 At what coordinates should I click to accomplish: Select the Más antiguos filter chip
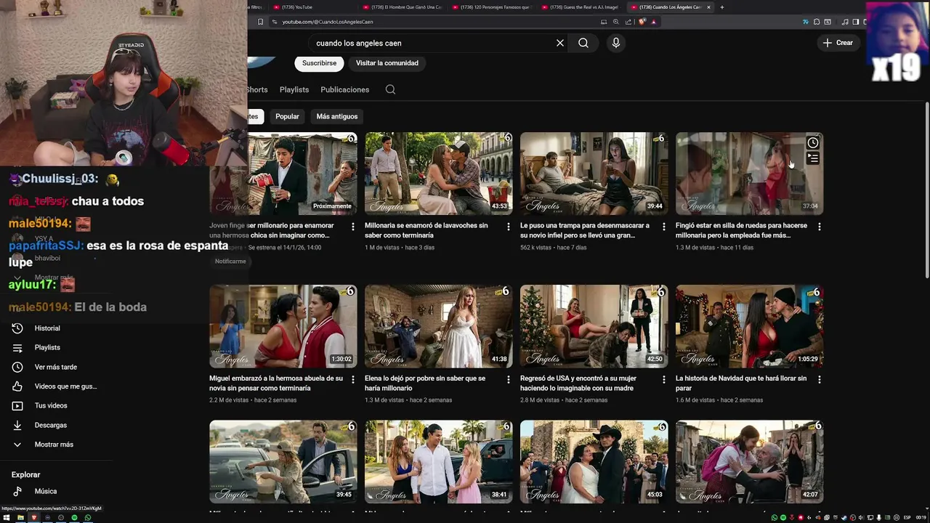(336, 116)
